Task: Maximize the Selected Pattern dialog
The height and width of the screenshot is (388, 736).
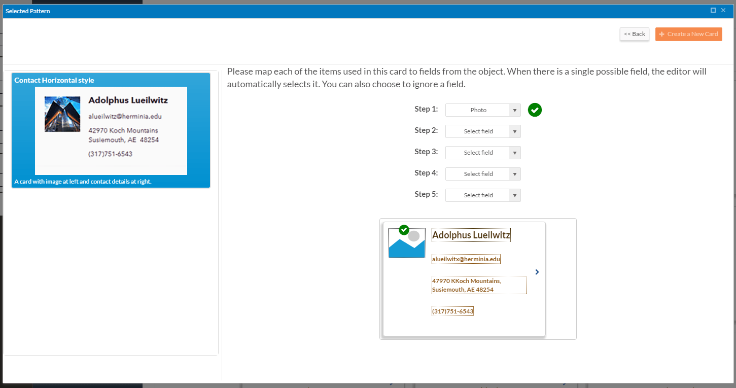Action: coord(713,10)
